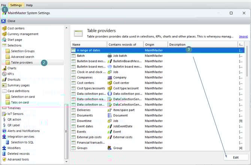Viewport: 251px width, 165px height.
Task: Click the Currency management icon
Action: [x=4, y=34]
